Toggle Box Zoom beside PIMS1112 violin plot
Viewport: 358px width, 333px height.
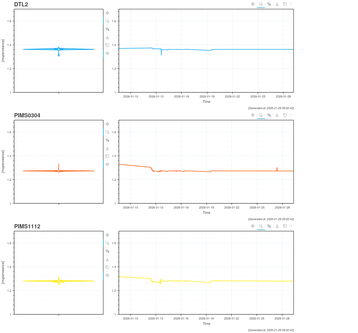[107, 243]
